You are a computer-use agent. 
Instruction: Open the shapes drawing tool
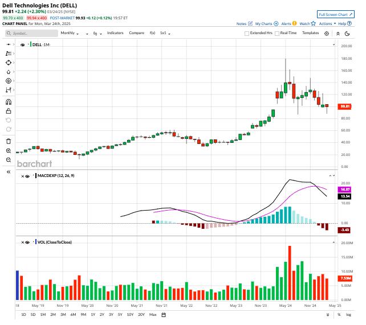click(x=9, y=63)
